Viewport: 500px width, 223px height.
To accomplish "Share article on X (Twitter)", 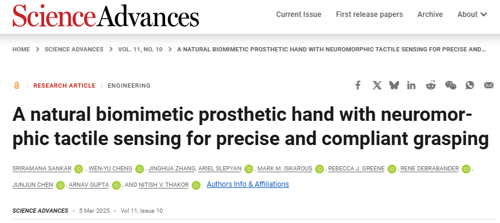I will [x=377, y=85].
